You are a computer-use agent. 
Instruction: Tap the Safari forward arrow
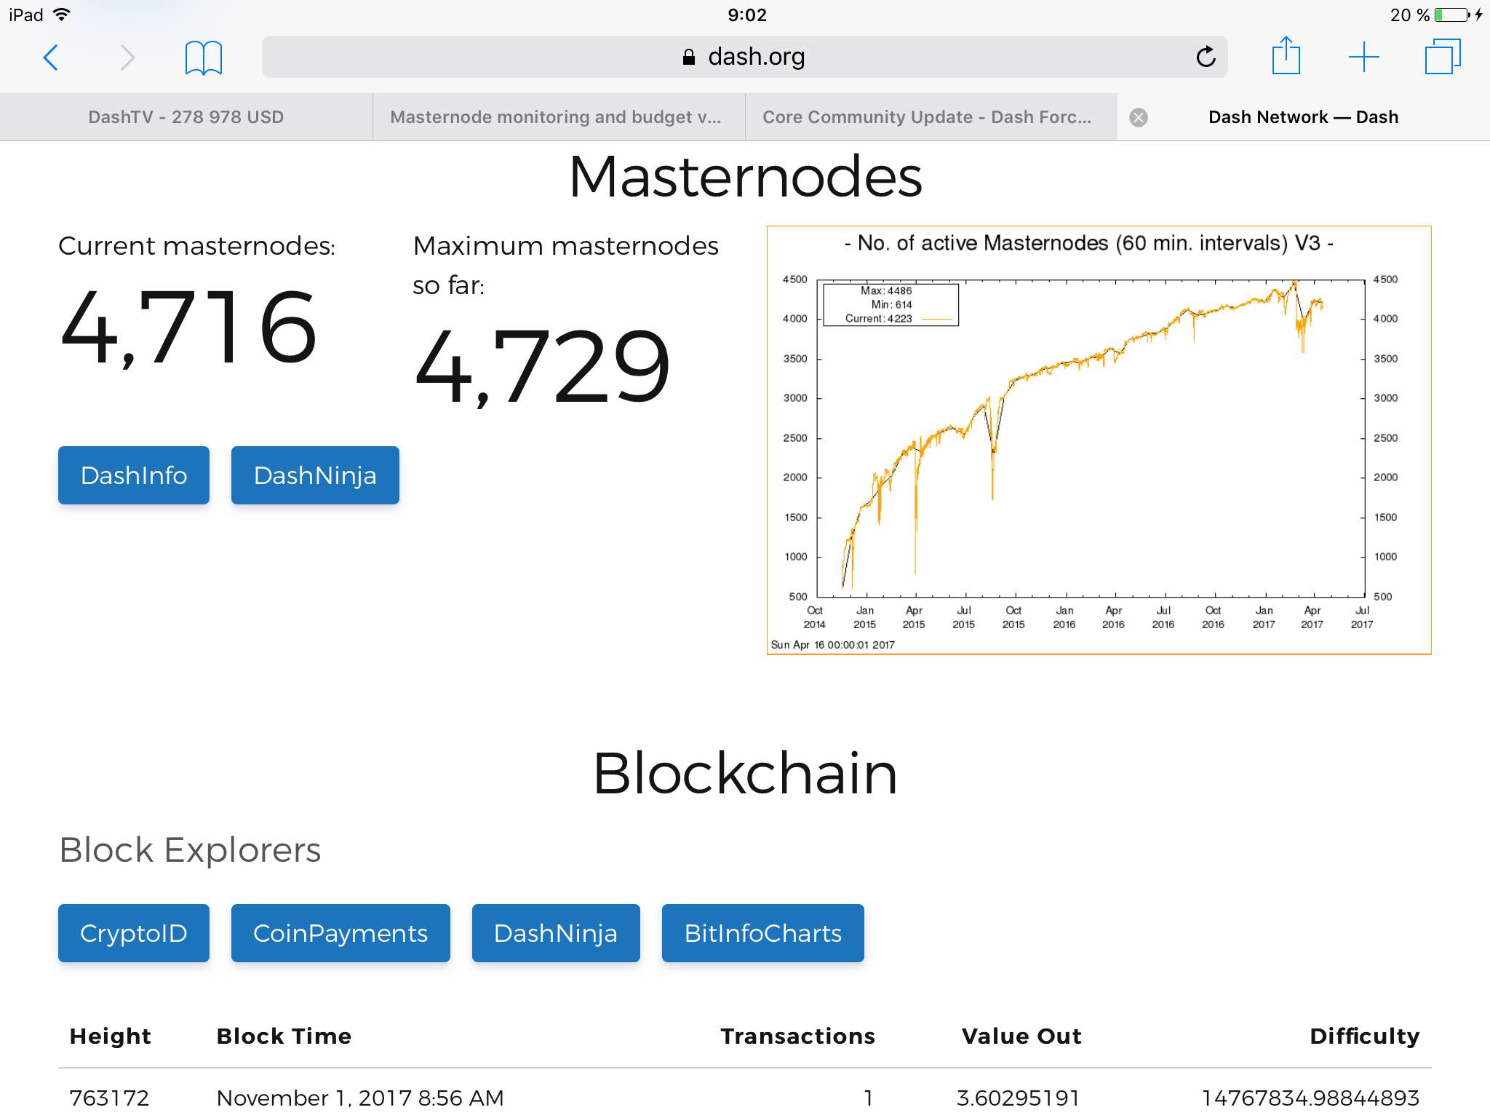[x=127, y=58]
